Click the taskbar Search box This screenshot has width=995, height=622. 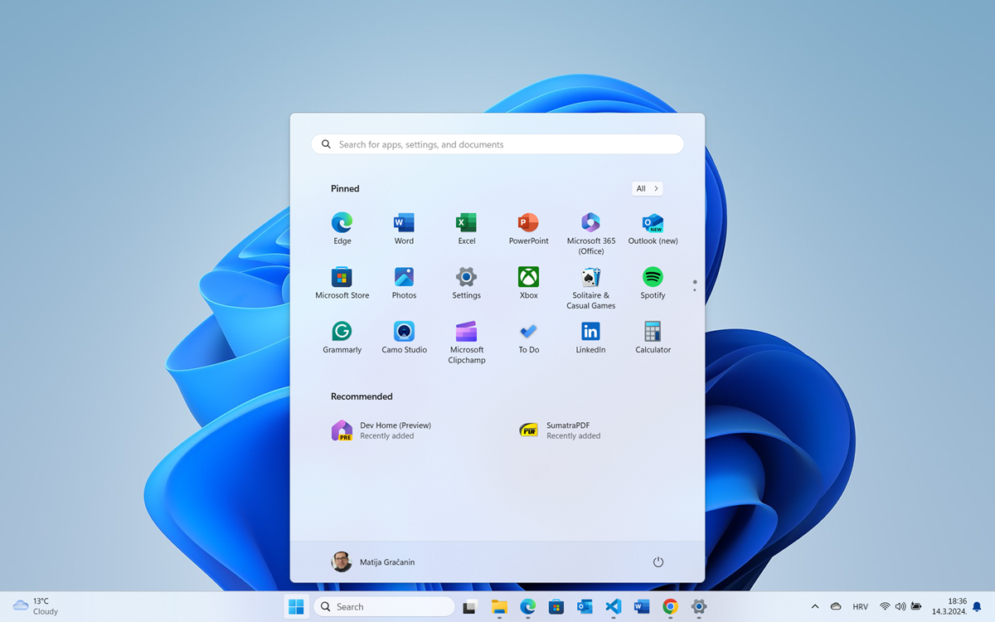pos(385,607)
